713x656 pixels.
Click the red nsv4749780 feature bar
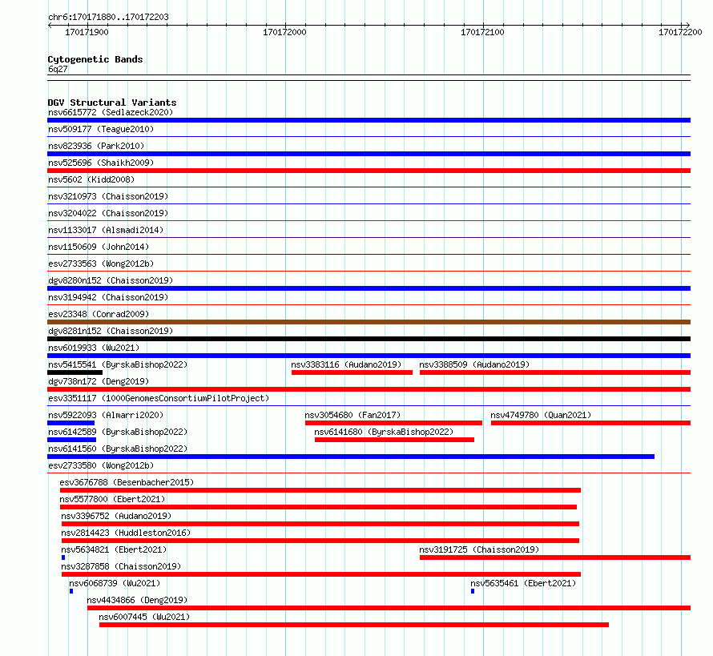point(590,423)
